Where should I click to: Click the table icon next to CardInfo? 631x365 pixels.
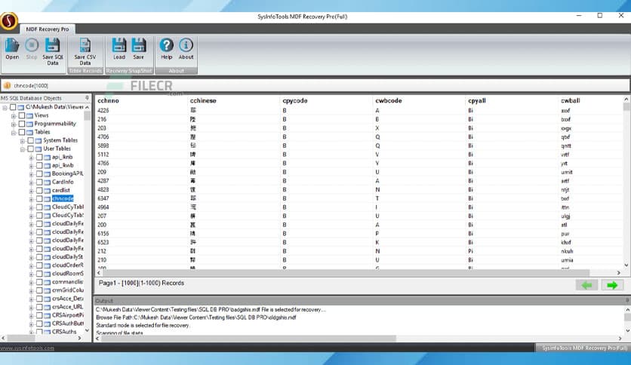click(48, 182)
